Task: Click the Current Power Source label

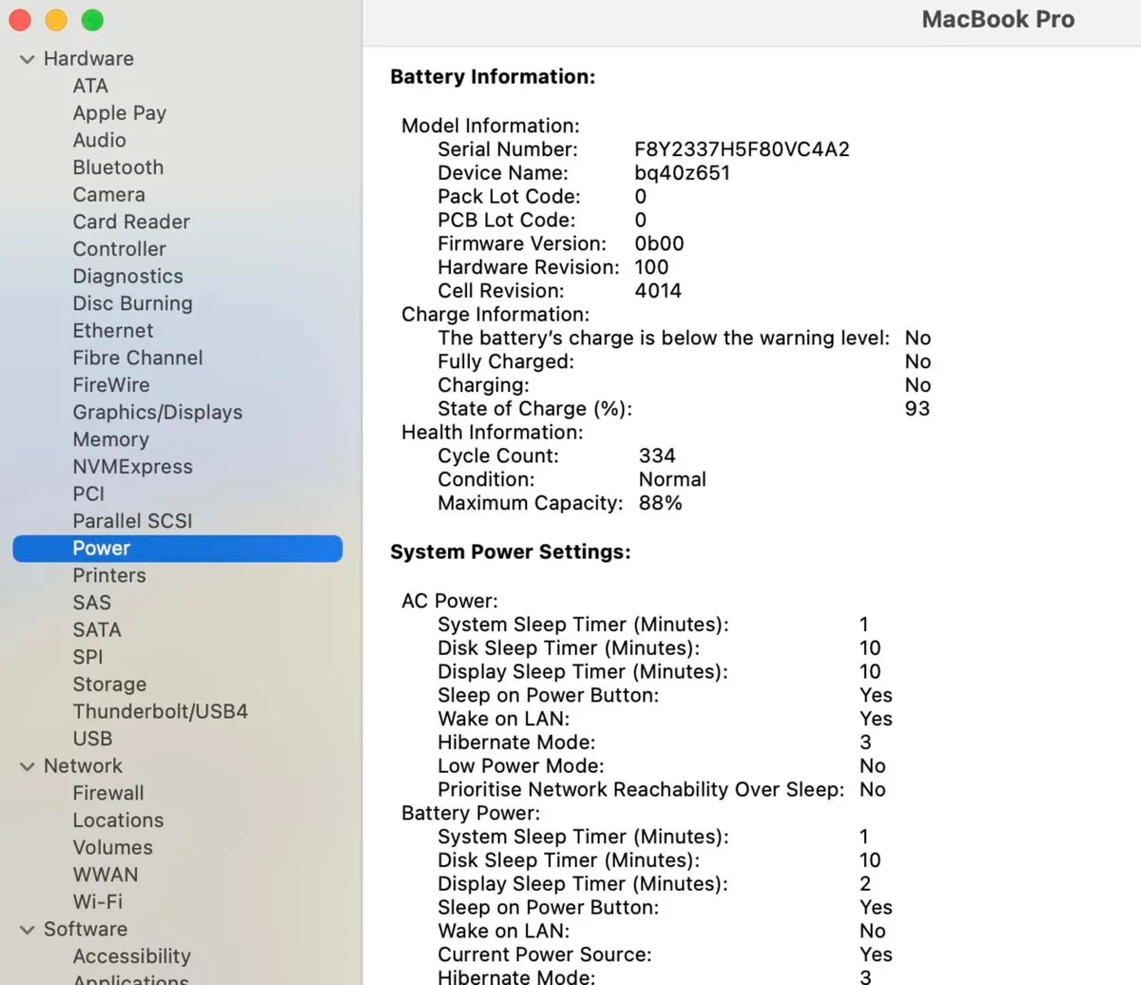Action: click(x=545, y=955)
